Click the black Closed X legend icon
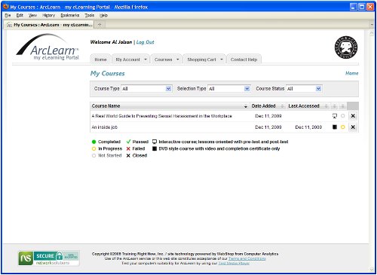 click(128, 155)
